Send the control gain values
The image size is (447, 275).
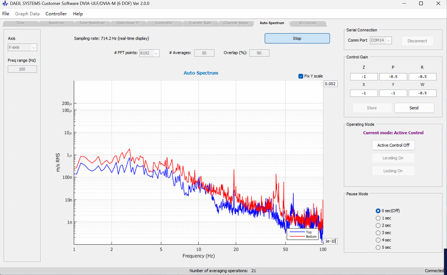click(414, 108)
